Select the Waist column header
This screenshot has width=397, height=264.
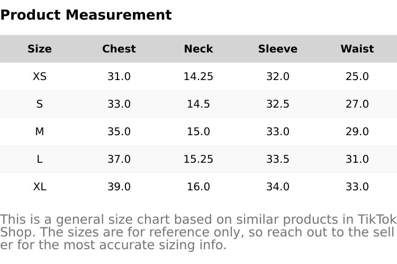(357, 49)
